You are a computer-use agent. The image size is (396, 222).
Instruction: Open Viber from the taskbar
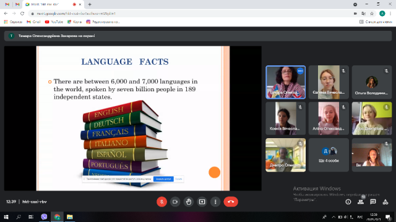pyautogui.click(x=44, y=216)
